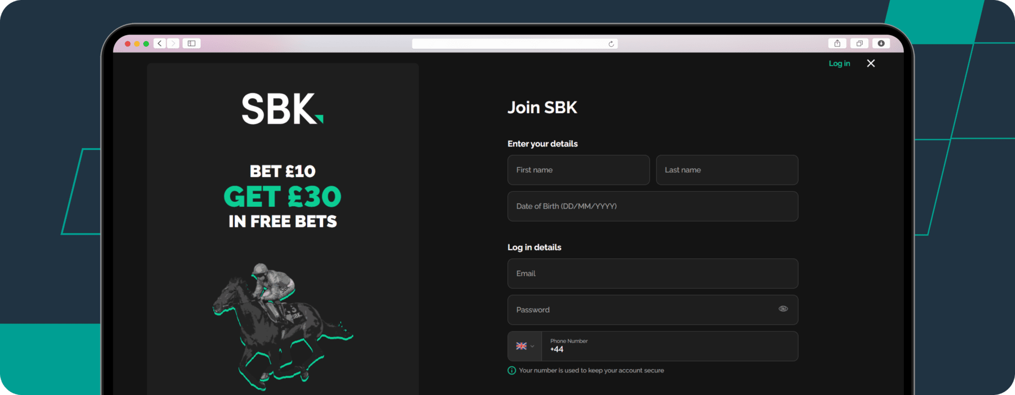Click the red close window button
Image resolution: width=1015 pixels, height=395 pixels.
[x=128, y=43]
